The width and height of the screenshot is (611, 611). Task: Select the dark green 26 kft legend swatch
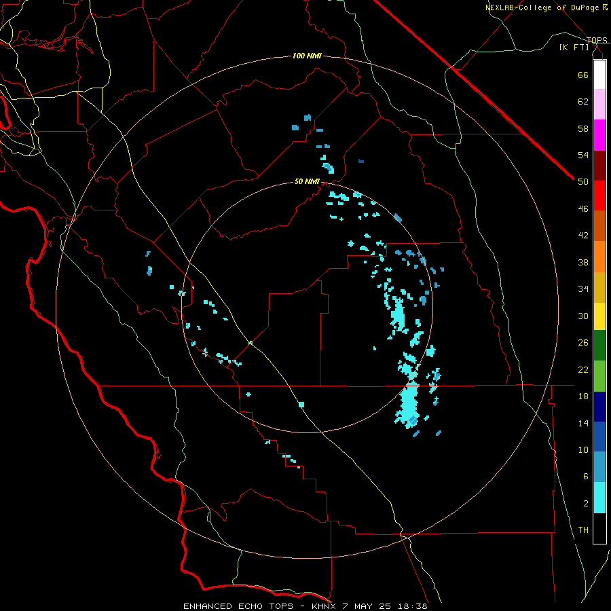(599, 346)
